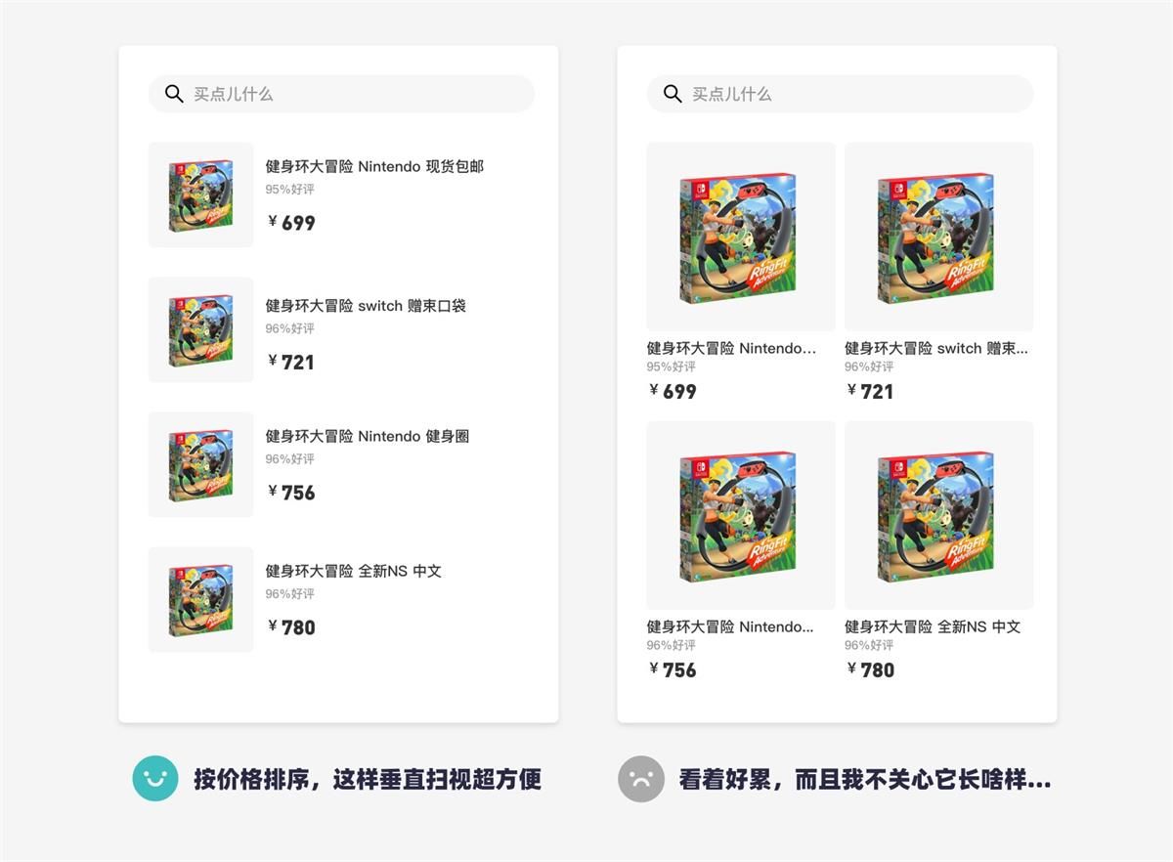Focus the left panel 买点儿什么 search field
Viewport: 1173px width, 862px height.
(341, 94)
